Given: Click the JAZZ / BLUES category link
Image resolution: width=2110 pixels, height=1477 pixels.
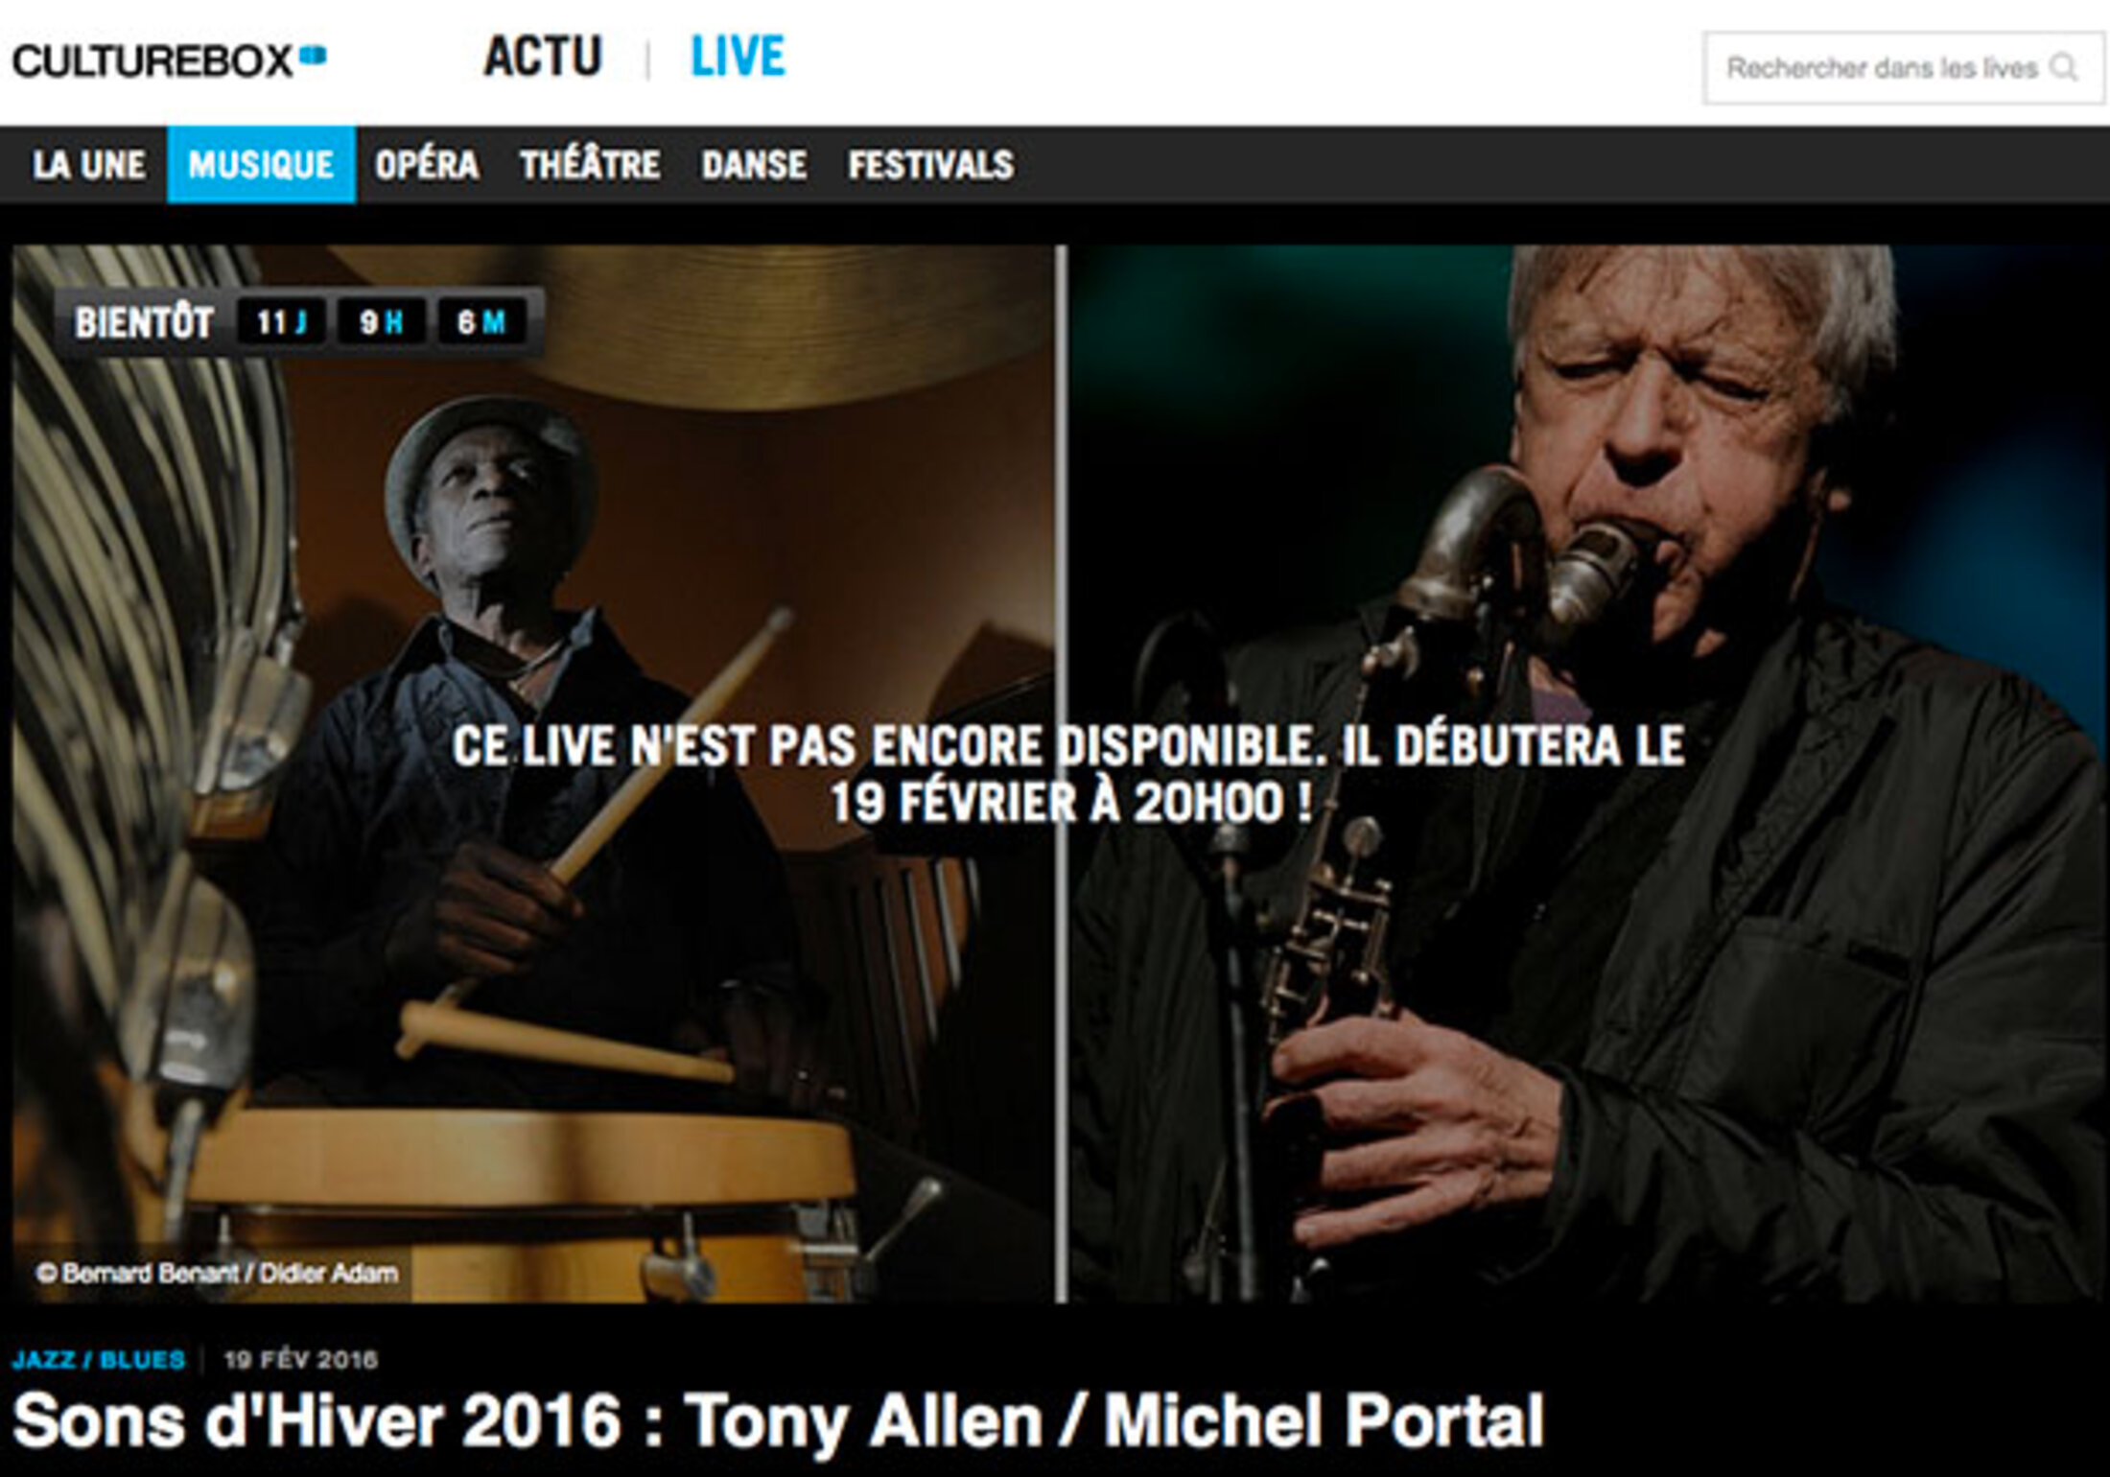Looking at the screenshot, I should coord(99,1359).
